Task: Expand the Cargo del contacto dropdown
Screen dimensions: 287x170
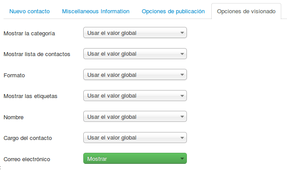Action: pos(135,138)
